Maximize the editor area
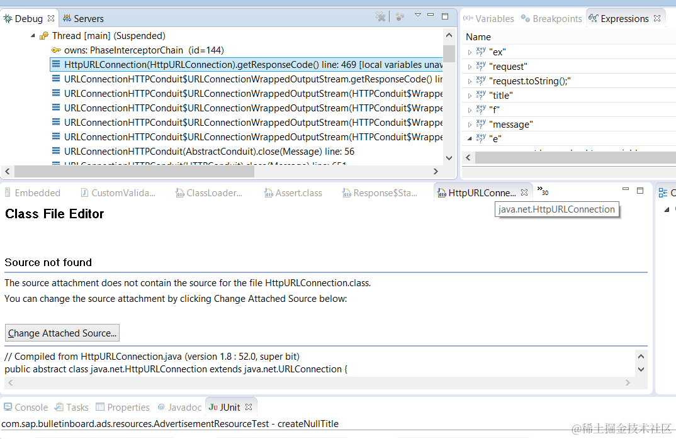The width and height of the screenshot is (676, 439). tap(639, 190)
